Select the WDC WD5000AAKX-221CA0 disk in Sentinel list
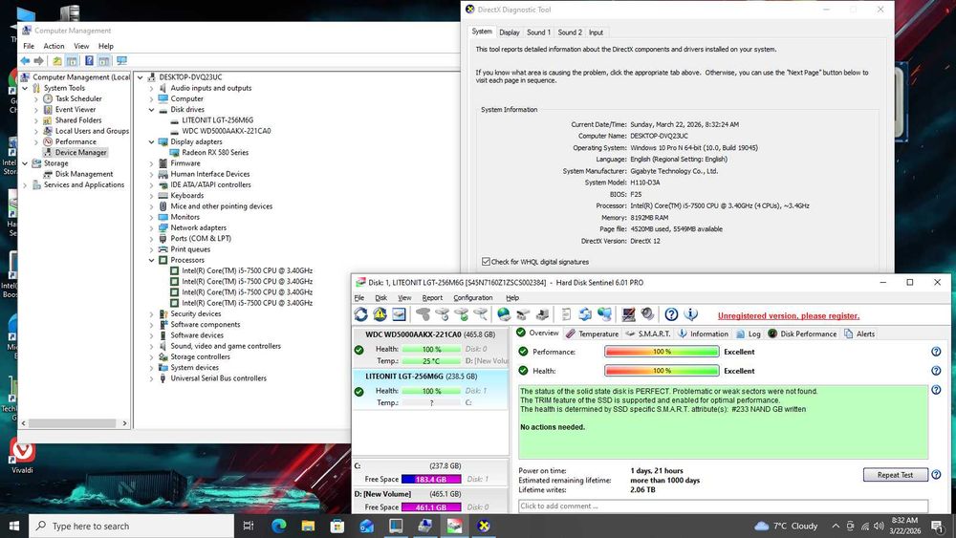Image resolution: width=956 pixels, height=538 pixels. click(x=430, y=347)
